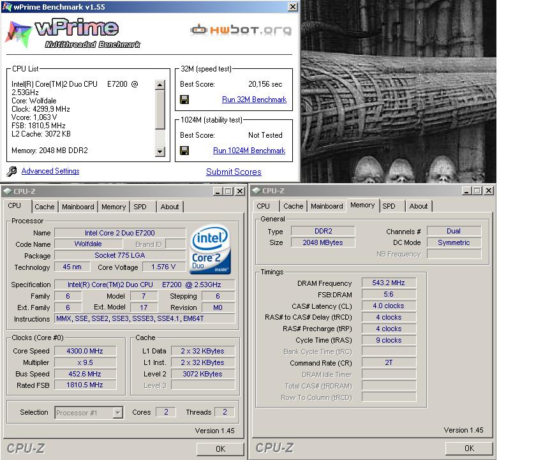Image resolution: width=536 pixels, height=460 pixels.
Task: Click the Name field Intel Core 2 Duo E7200
Action: point(120,233)
